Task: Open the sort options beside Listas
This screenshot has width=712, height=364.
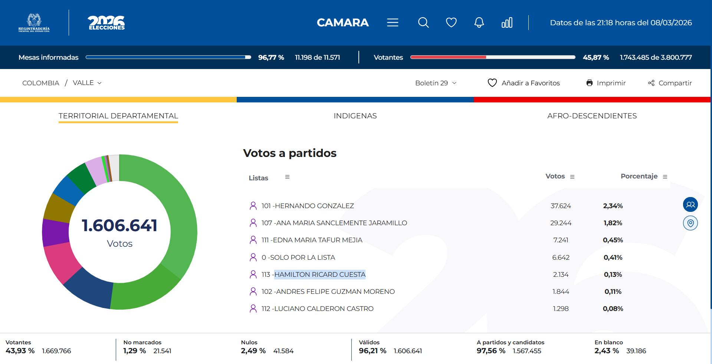Action: pyautogui.click(x=287, y=177)
